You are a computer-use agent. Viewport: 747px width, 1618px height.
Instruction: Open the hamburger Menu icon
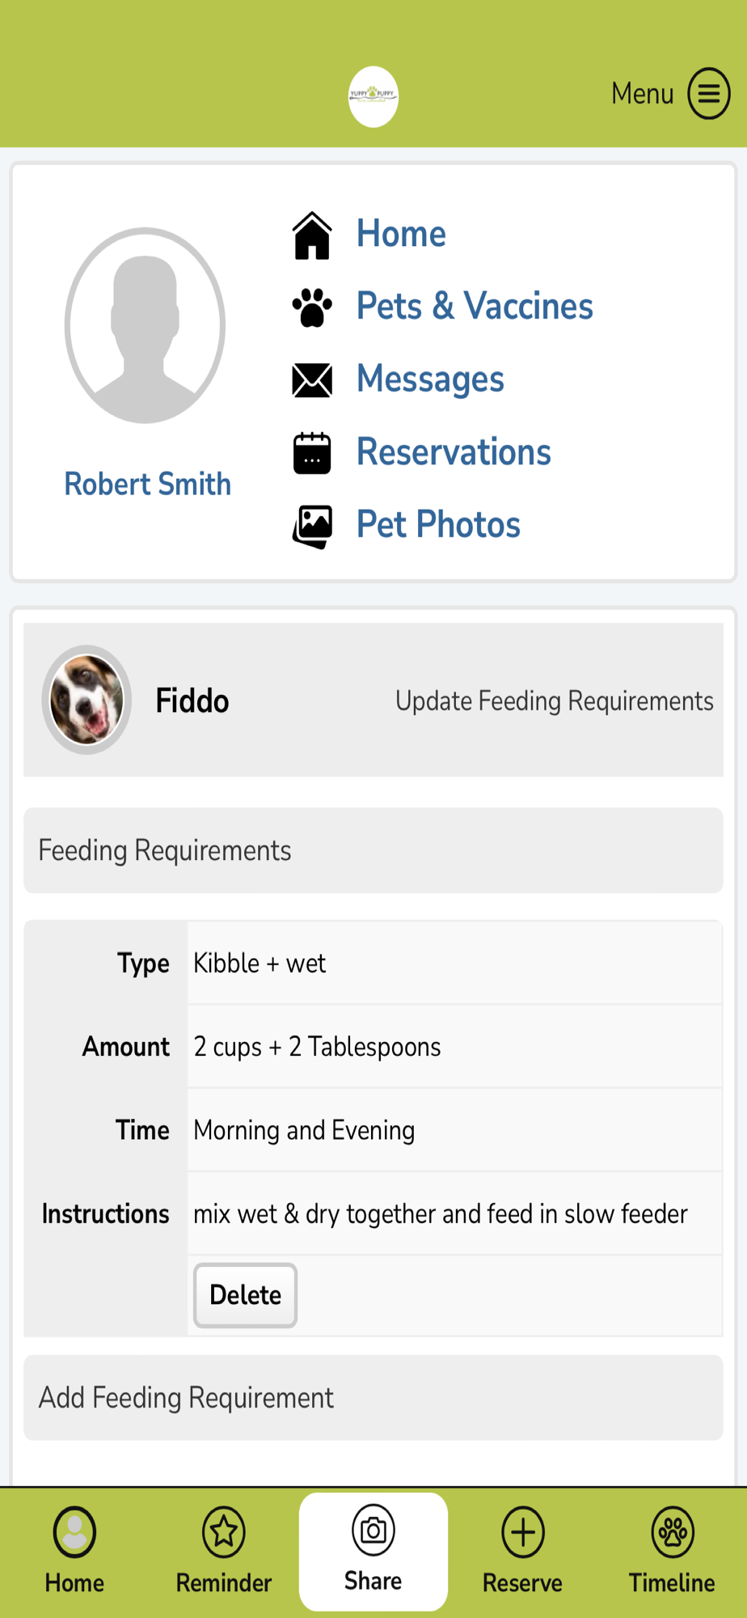pos(708,93)
